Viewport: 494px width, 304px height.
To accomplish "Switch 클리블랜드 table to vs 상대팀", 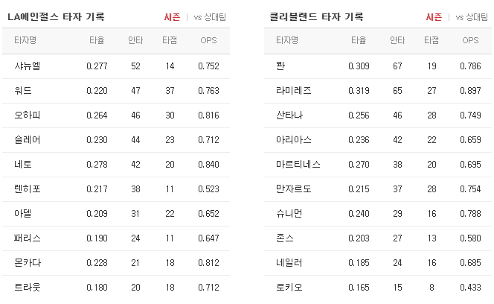I will point(472,17).
